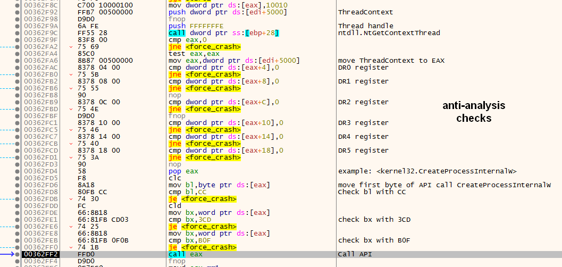The width and height of the screenshot is (562, 267).
Task: Select bytes '66:81FB CD03' in the opcode column
Action: [x=103, y=220]
